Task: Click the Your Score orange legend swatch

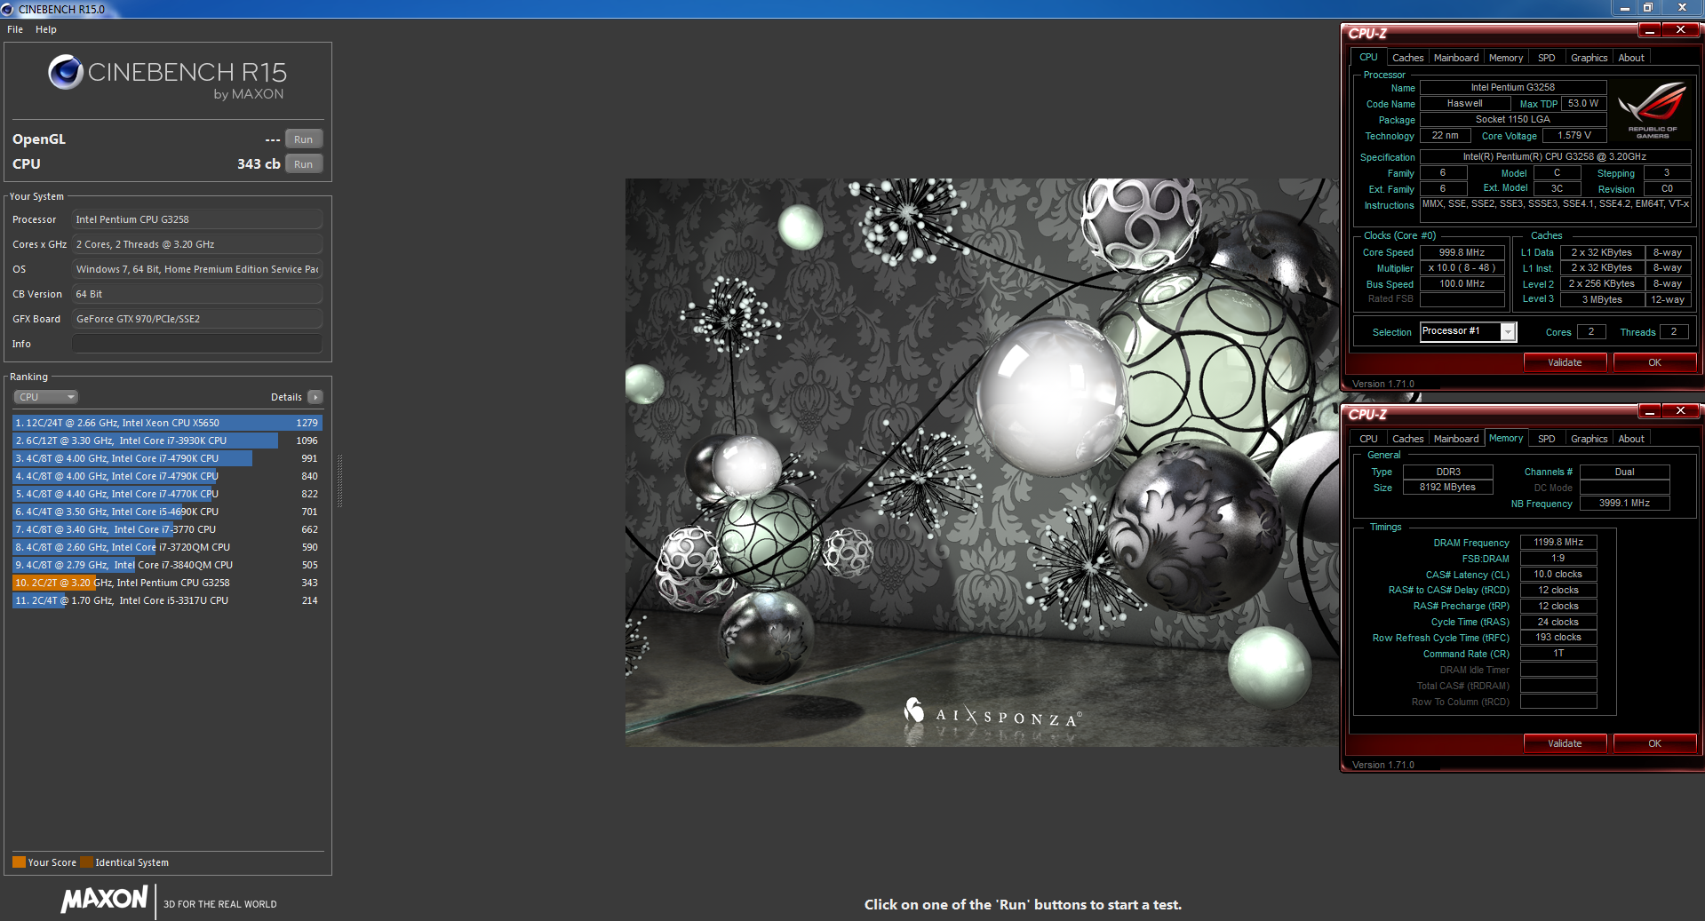Action: [x=19, y=862]
